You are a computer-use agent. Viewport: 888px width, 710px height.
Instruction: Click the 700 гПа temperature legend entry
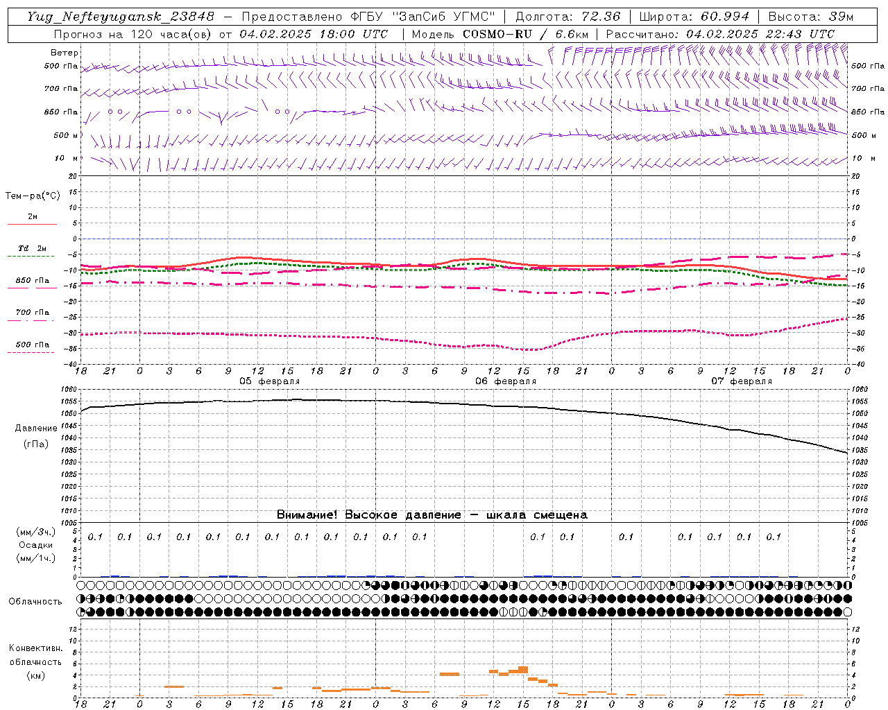point(33,312)
